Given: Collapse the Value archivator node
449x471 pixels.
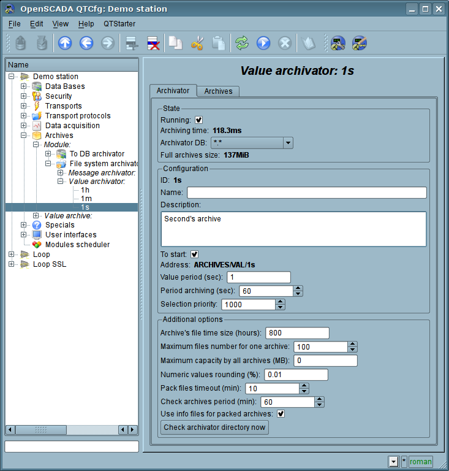Looking at the screenshot, I should click(x=60, y=181).
